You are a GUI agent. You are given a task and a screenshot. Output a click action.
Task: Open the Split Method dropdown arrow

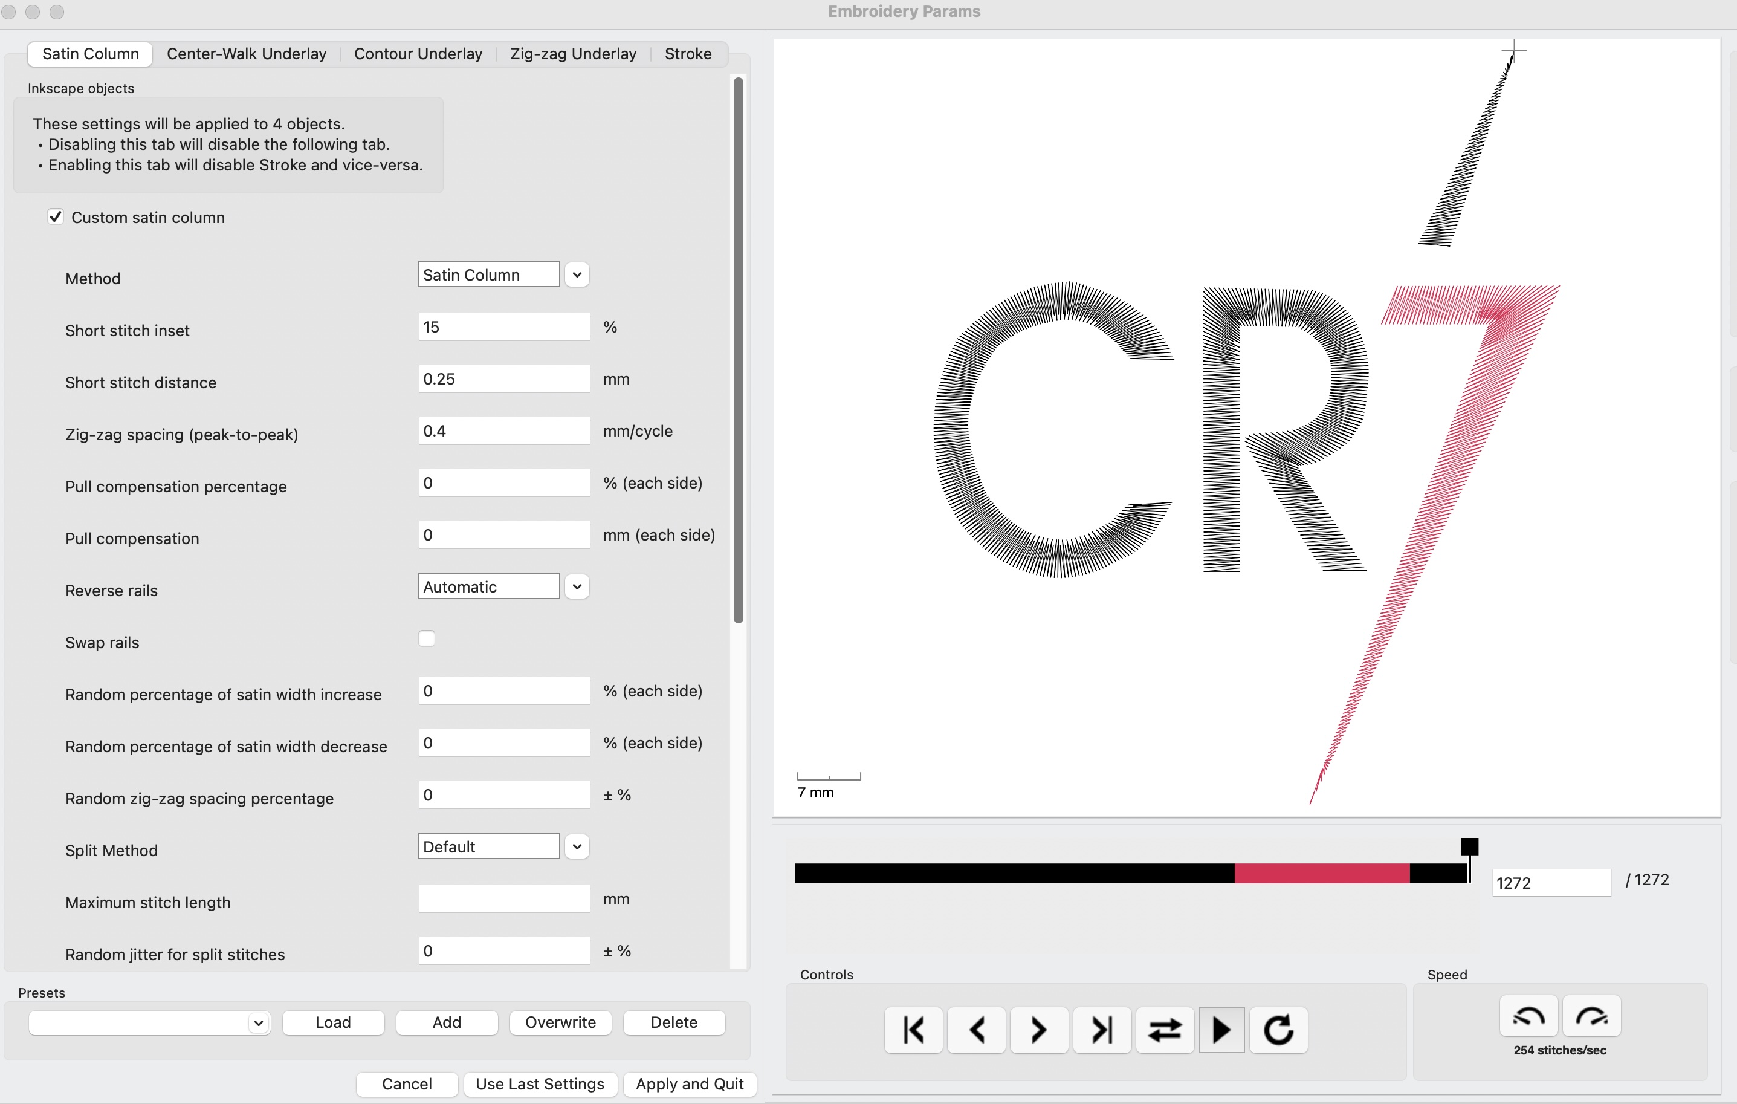[x=577, y=846]
